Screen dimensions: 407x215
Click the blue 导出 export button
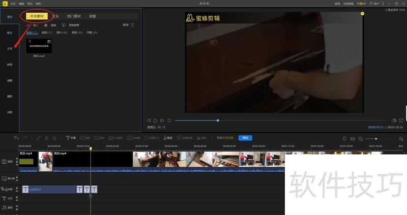point(245,138)
